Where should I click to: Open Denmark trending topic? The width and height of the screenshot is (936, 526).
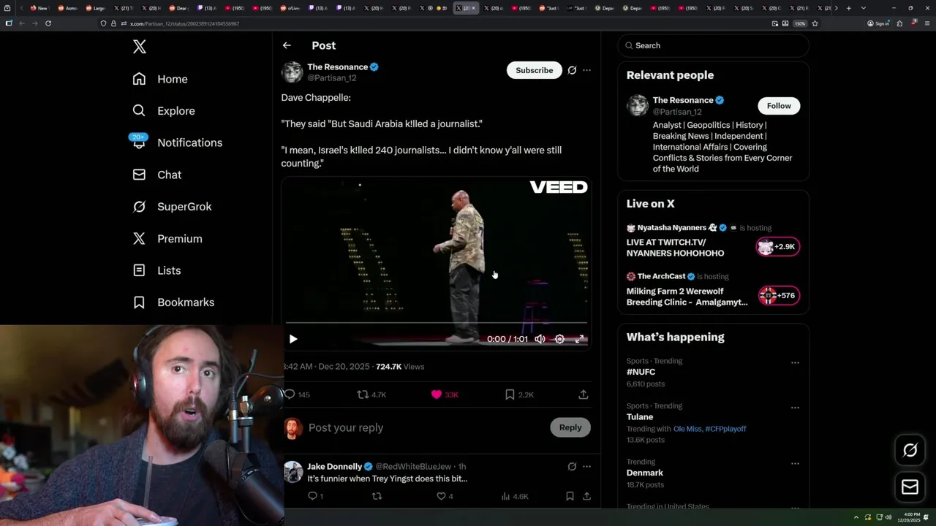coord(645,473)
